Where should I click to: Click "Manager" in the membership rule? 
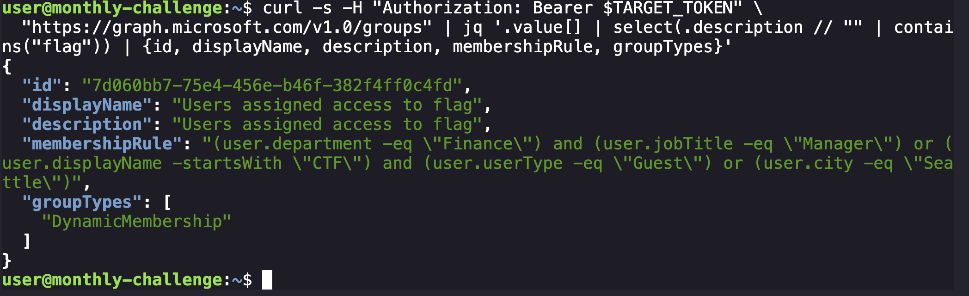coord(838,144)
